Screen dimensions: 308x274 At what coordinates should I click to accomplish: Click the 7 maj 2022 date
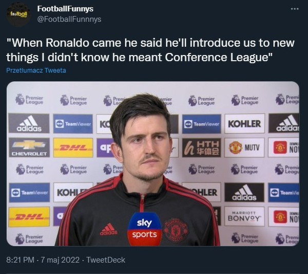click(60, 260)
